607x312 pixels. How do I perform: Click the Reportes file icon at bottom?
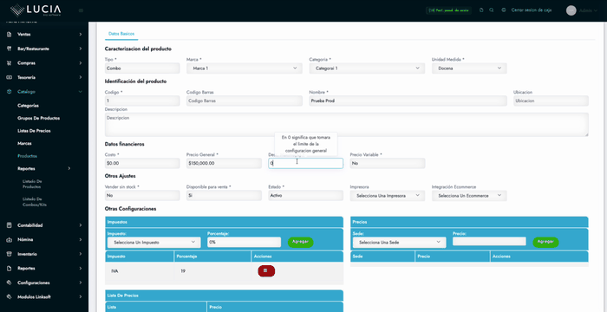click(9, 269)
